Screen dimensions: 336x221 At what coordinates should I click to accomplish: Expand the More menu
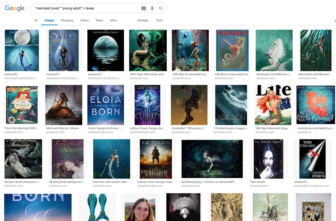(113, 20)
